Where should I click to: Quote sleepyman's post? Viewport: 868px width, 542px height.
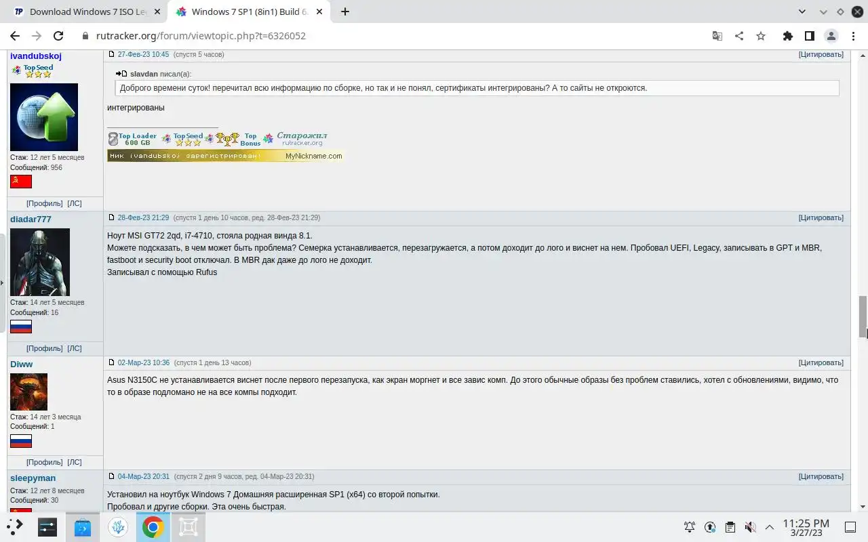(x=821, y=476)
